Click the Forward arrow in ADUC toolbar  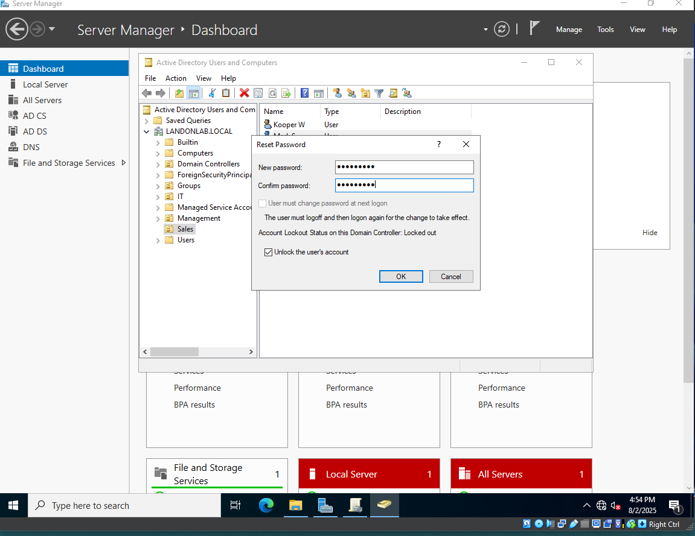click(x=161, y=93)
